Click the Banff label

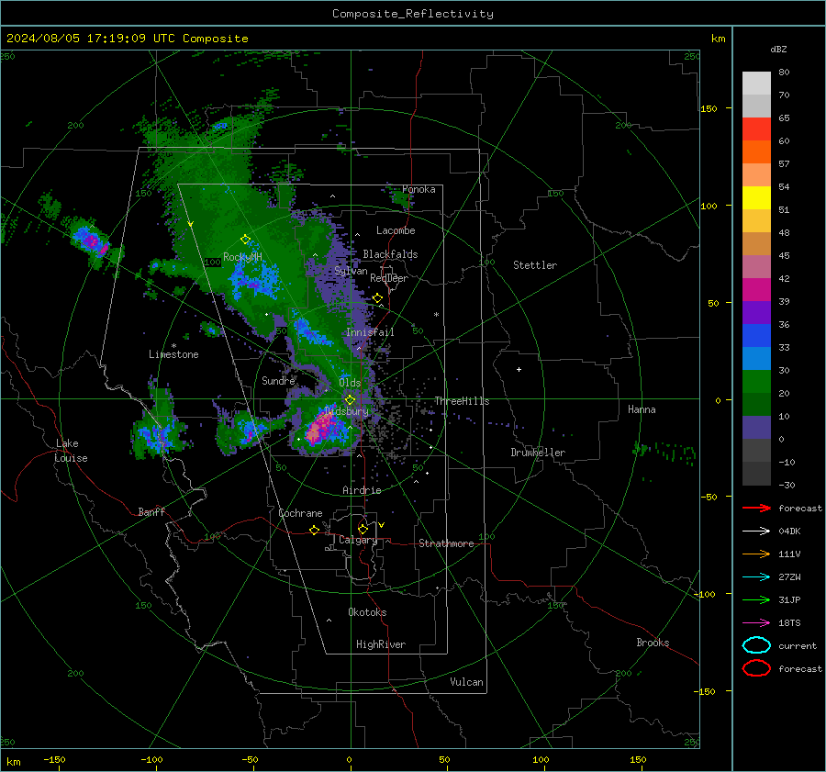(x=151, y=511)
